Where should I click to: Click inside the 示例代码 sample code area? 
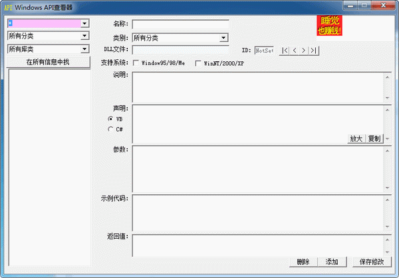tap(258, 213)
